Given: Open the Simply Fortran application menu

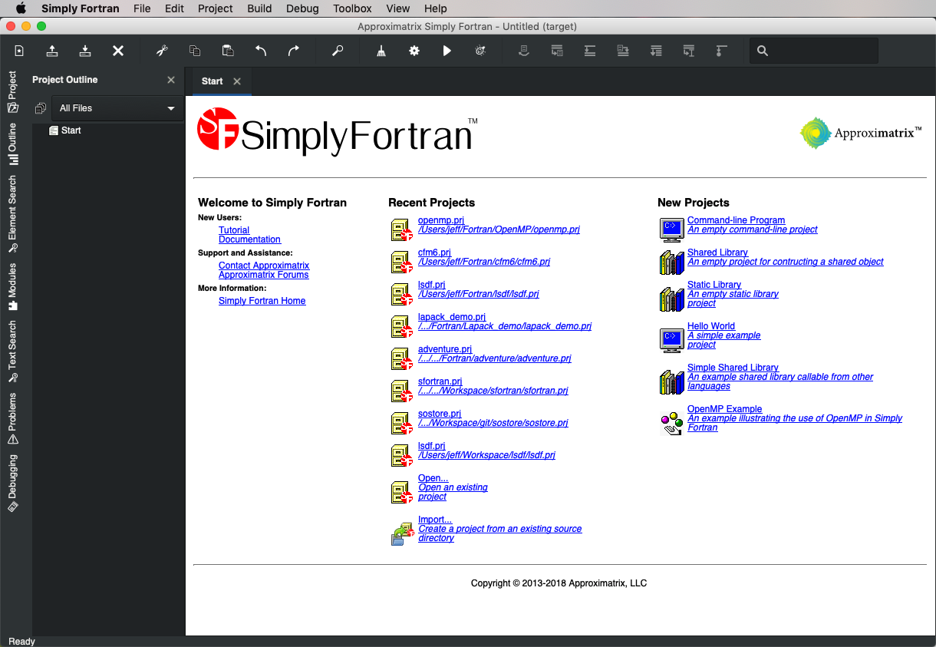Looking at the screenshot, I should tap(80, 8).
